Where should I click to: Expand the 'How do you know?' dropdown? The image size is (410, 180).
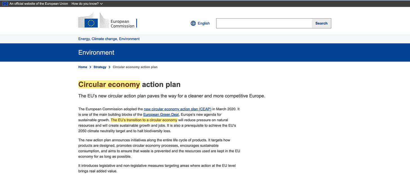coord(87,4)
